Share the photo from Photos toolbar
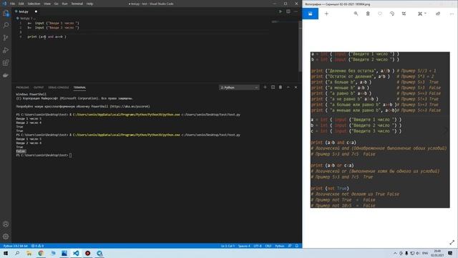This screenshot has height=258, width=458. pyautogui.click(x=438, y=14)
